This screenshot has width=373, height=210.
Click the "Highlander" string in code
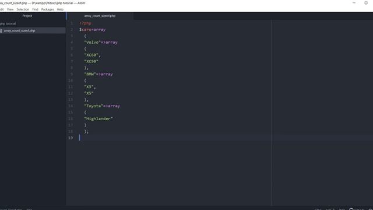pos(98,119)
